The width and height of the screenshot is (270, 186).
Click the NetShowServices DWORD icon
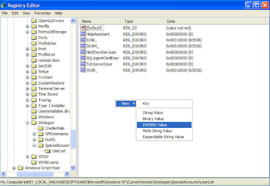coord(83,52)
